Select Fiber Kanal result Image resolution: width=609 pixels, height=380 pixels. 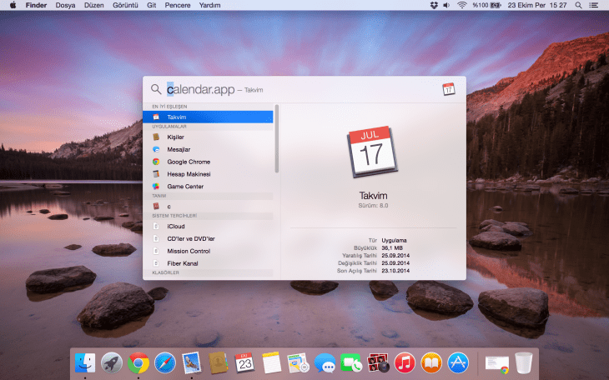[x=208, y=263]
